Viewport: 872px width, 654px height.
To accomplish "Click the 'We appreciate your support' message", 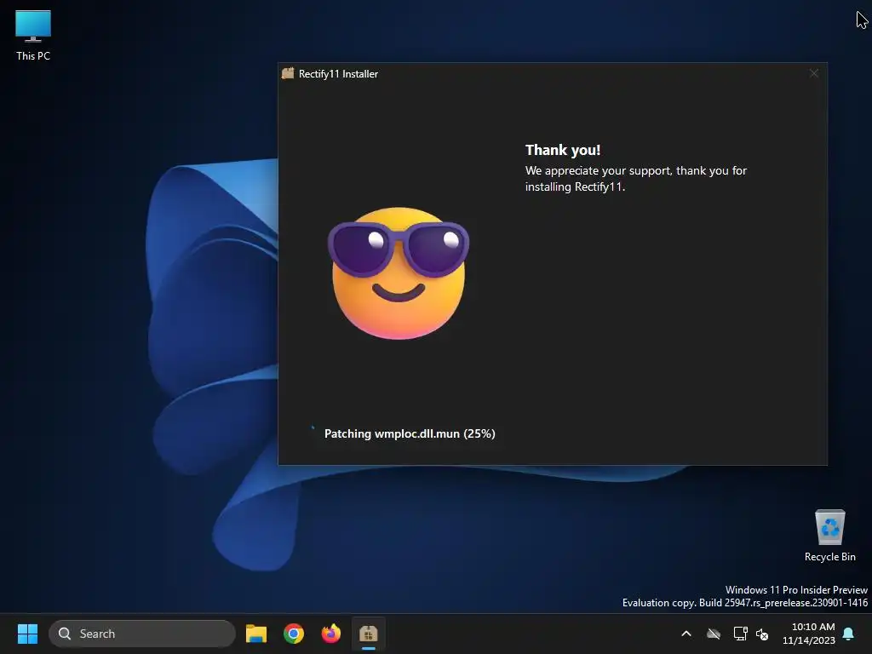I will 635,179.
